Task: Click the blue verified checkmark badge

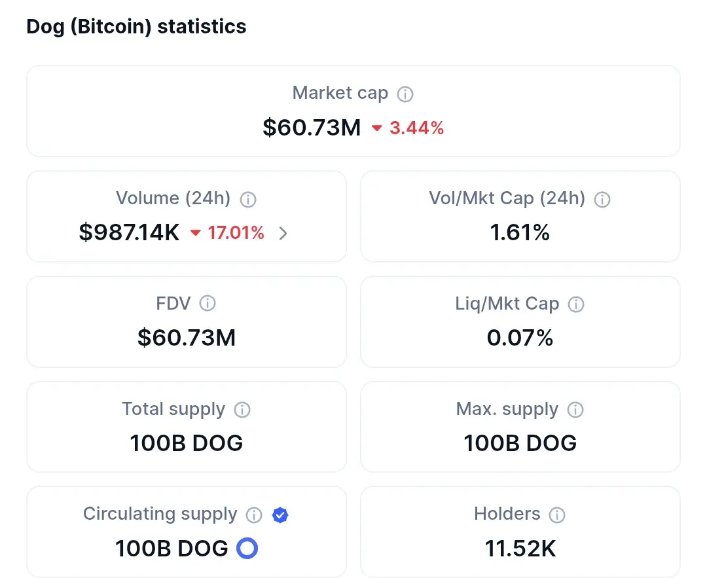Action: click(x=280, y=515)
